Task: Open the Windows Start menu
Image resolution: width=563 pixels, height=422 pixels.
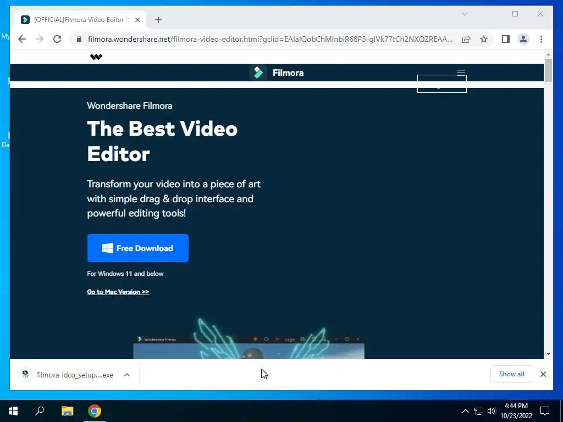Action: click(x=13, y=411)
